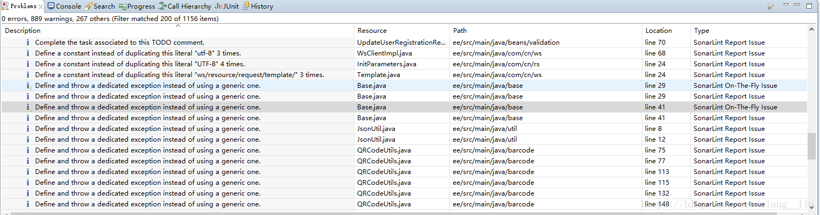Click info icon of JsonUtil.java line 8 issue
Screen dimensions: 820x215
pyautogui.click(x=28, y=129)
